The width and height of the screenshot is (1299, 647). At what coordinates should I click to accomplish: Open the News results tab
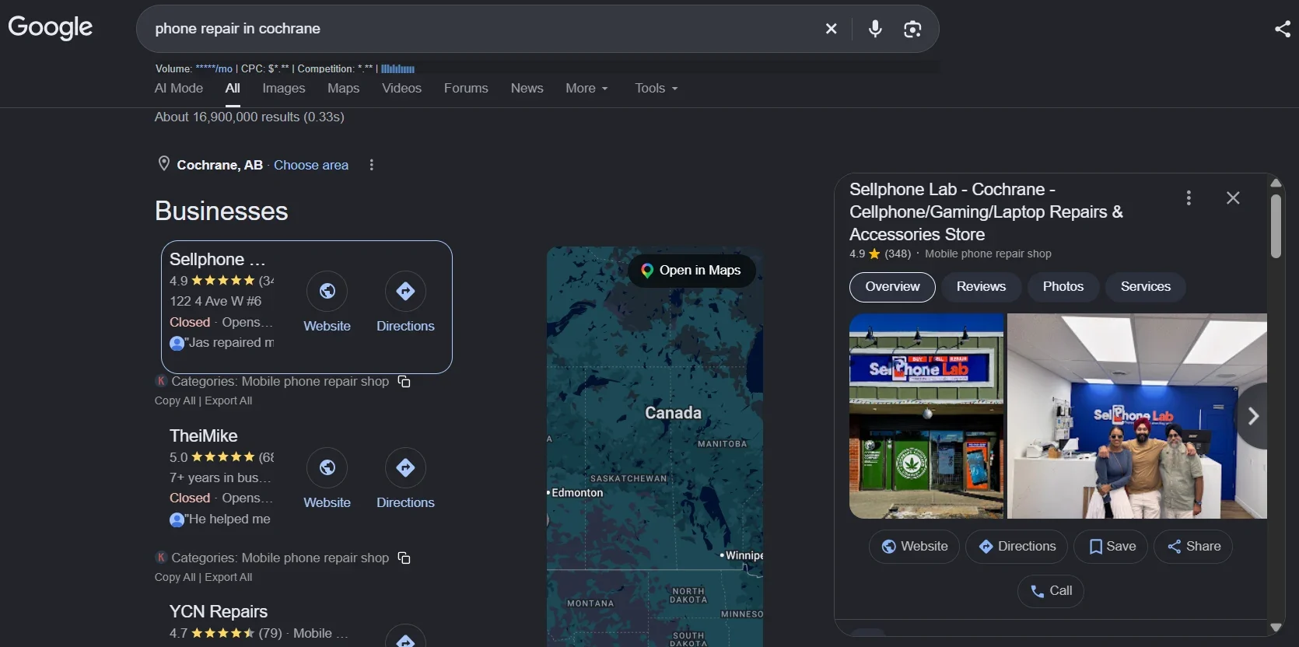(x=527, y=88)
